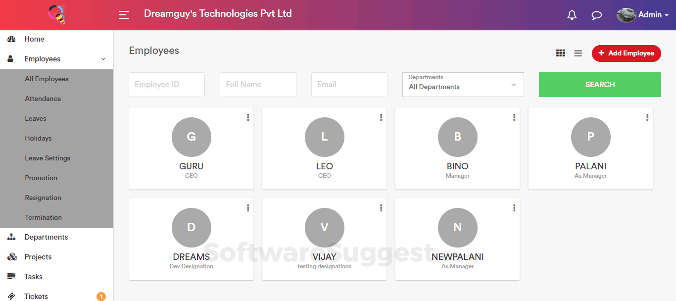Click the Departments sidebar icon

coord(11,237)
